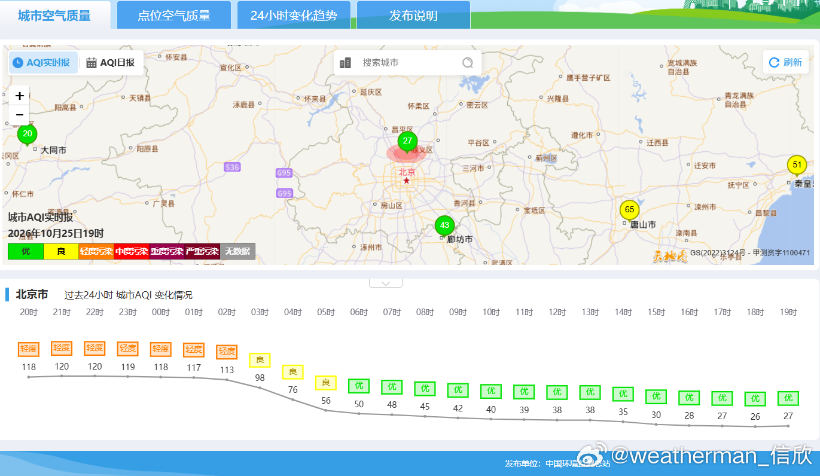
Task: Click the building icon beside city search
Action: point(345,63)
